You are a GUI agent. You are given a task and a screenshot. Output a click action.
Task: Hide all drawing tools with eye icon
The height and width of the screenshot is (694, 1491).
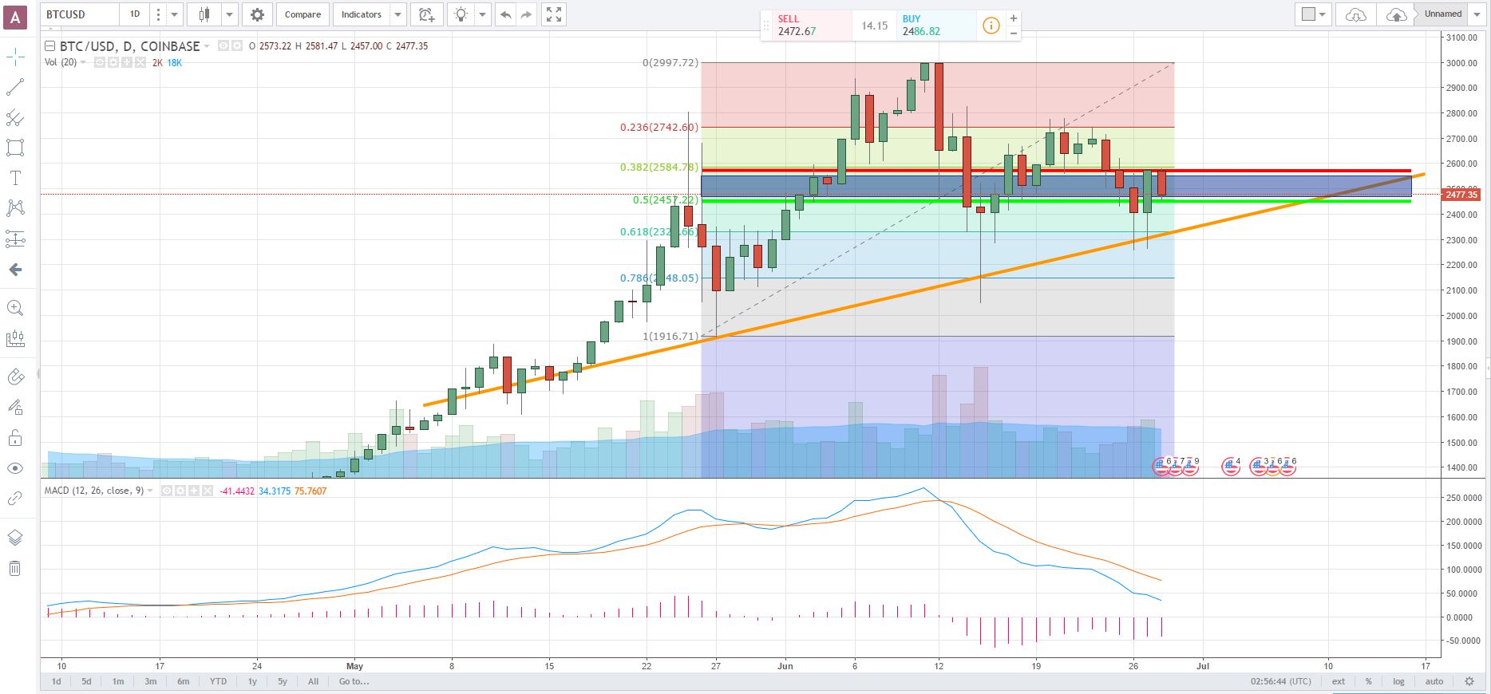[x=15, y=468]
